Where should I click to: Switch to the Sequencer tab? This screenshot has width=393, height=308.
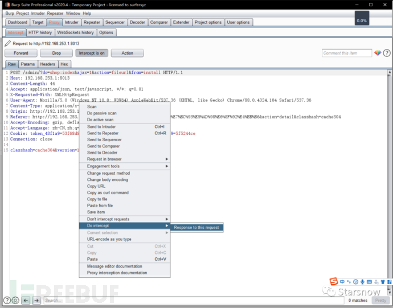click(x=115, y=22)
